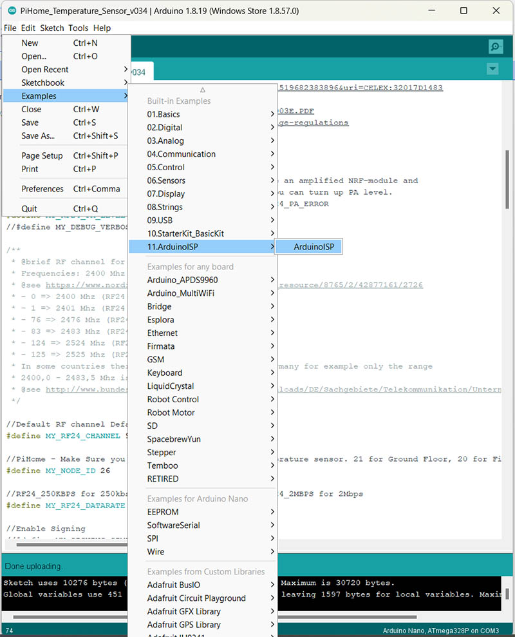Open the Tools menu
515x637 pixels.
[78, 28]
